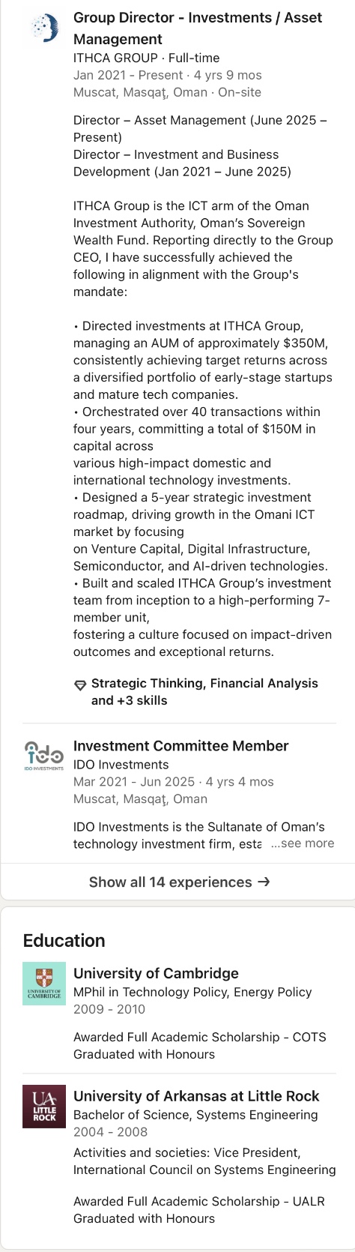Click the IDO Investments company name

coord(121,765)
